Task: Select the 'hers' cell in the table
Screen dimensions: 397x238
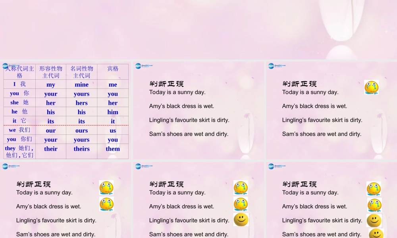Action: [x=81, y=103]
